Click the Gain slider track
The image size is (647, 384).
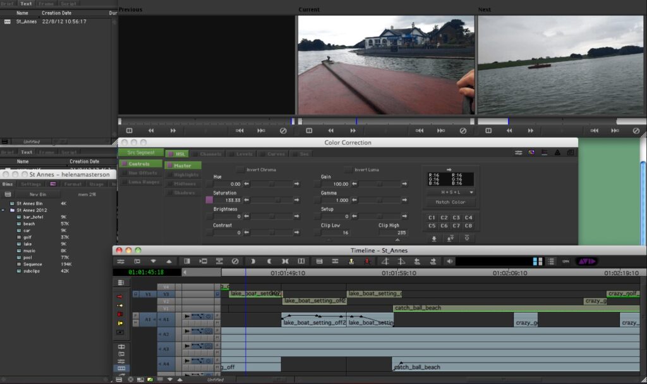[x=379, y=184]
